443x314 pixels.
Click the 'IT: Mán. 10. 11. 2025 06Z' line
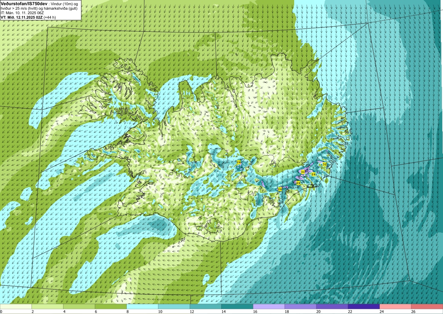coord(22,13)
